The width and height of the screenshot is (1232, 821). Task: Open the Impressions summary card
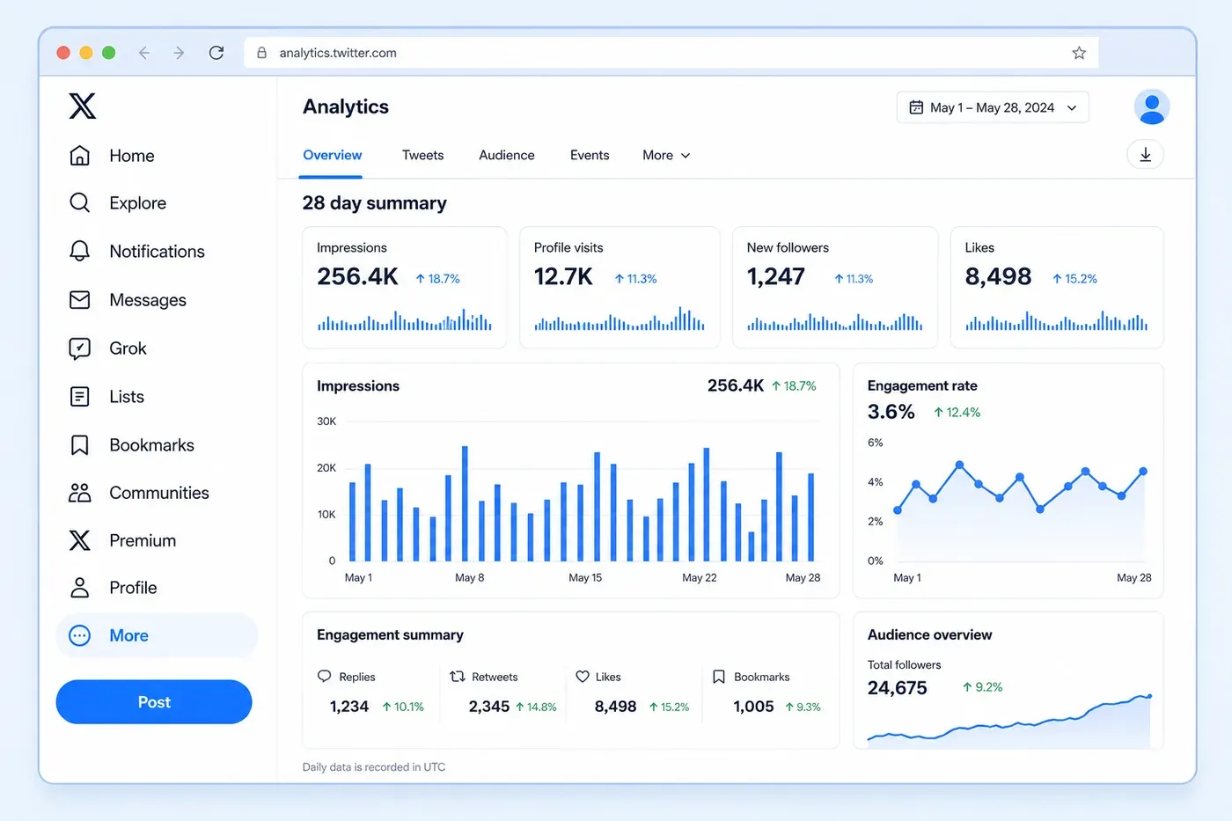tap(405, 288)
